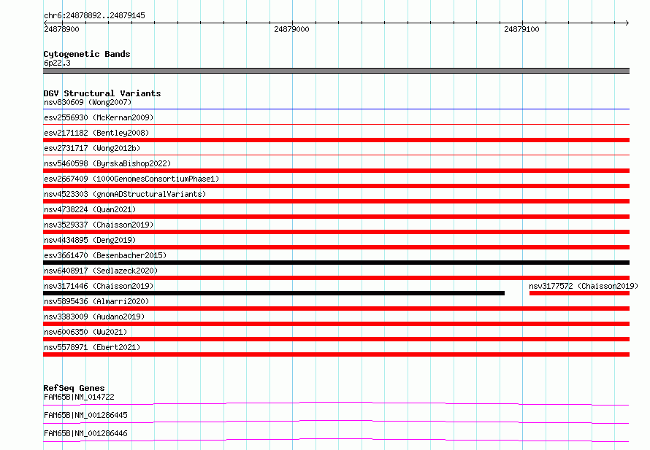Select esv2667409 (1000GenomesConsortiumPhase1) label
This screenshot has height=450, width=650.
(131, 179)
